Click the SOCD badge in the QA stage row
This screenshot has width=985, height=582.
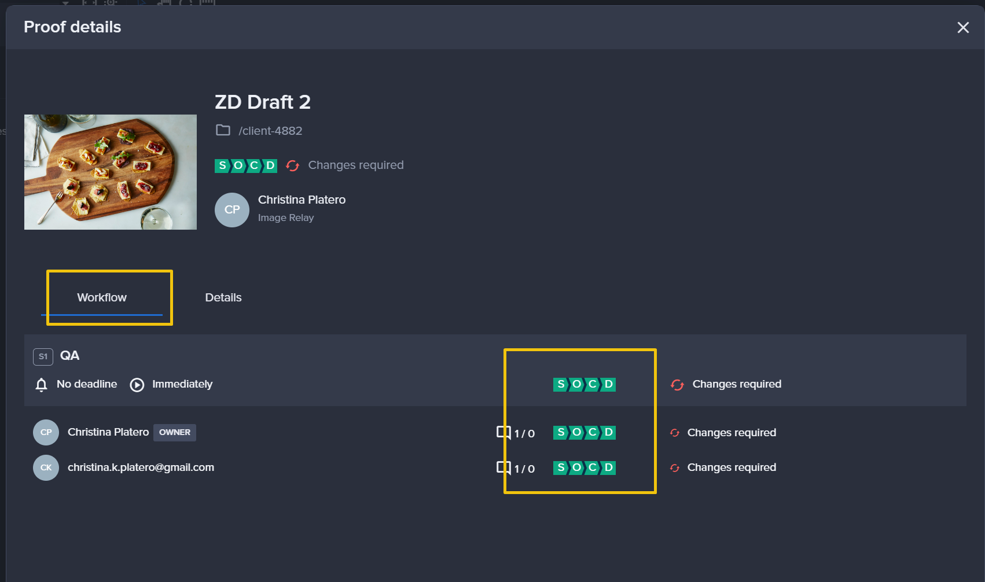click(x=585, y=384)
